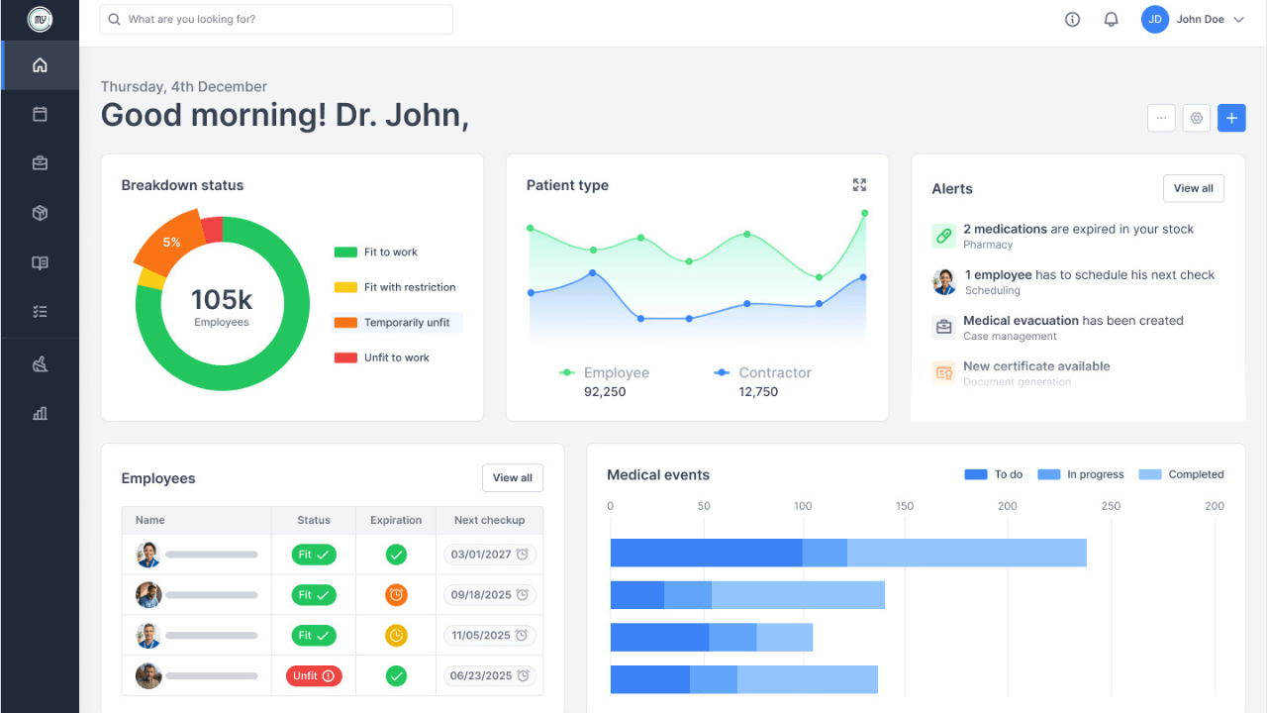Image resolution: width=1267 pixels, height=713 pixels.
Task: Open the inventory package icon in the sidebar
Action: [40, 212]
